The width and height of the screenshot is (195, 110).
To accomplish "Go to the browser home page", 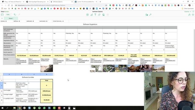I will pyautogui.click(x=12, y=5).
